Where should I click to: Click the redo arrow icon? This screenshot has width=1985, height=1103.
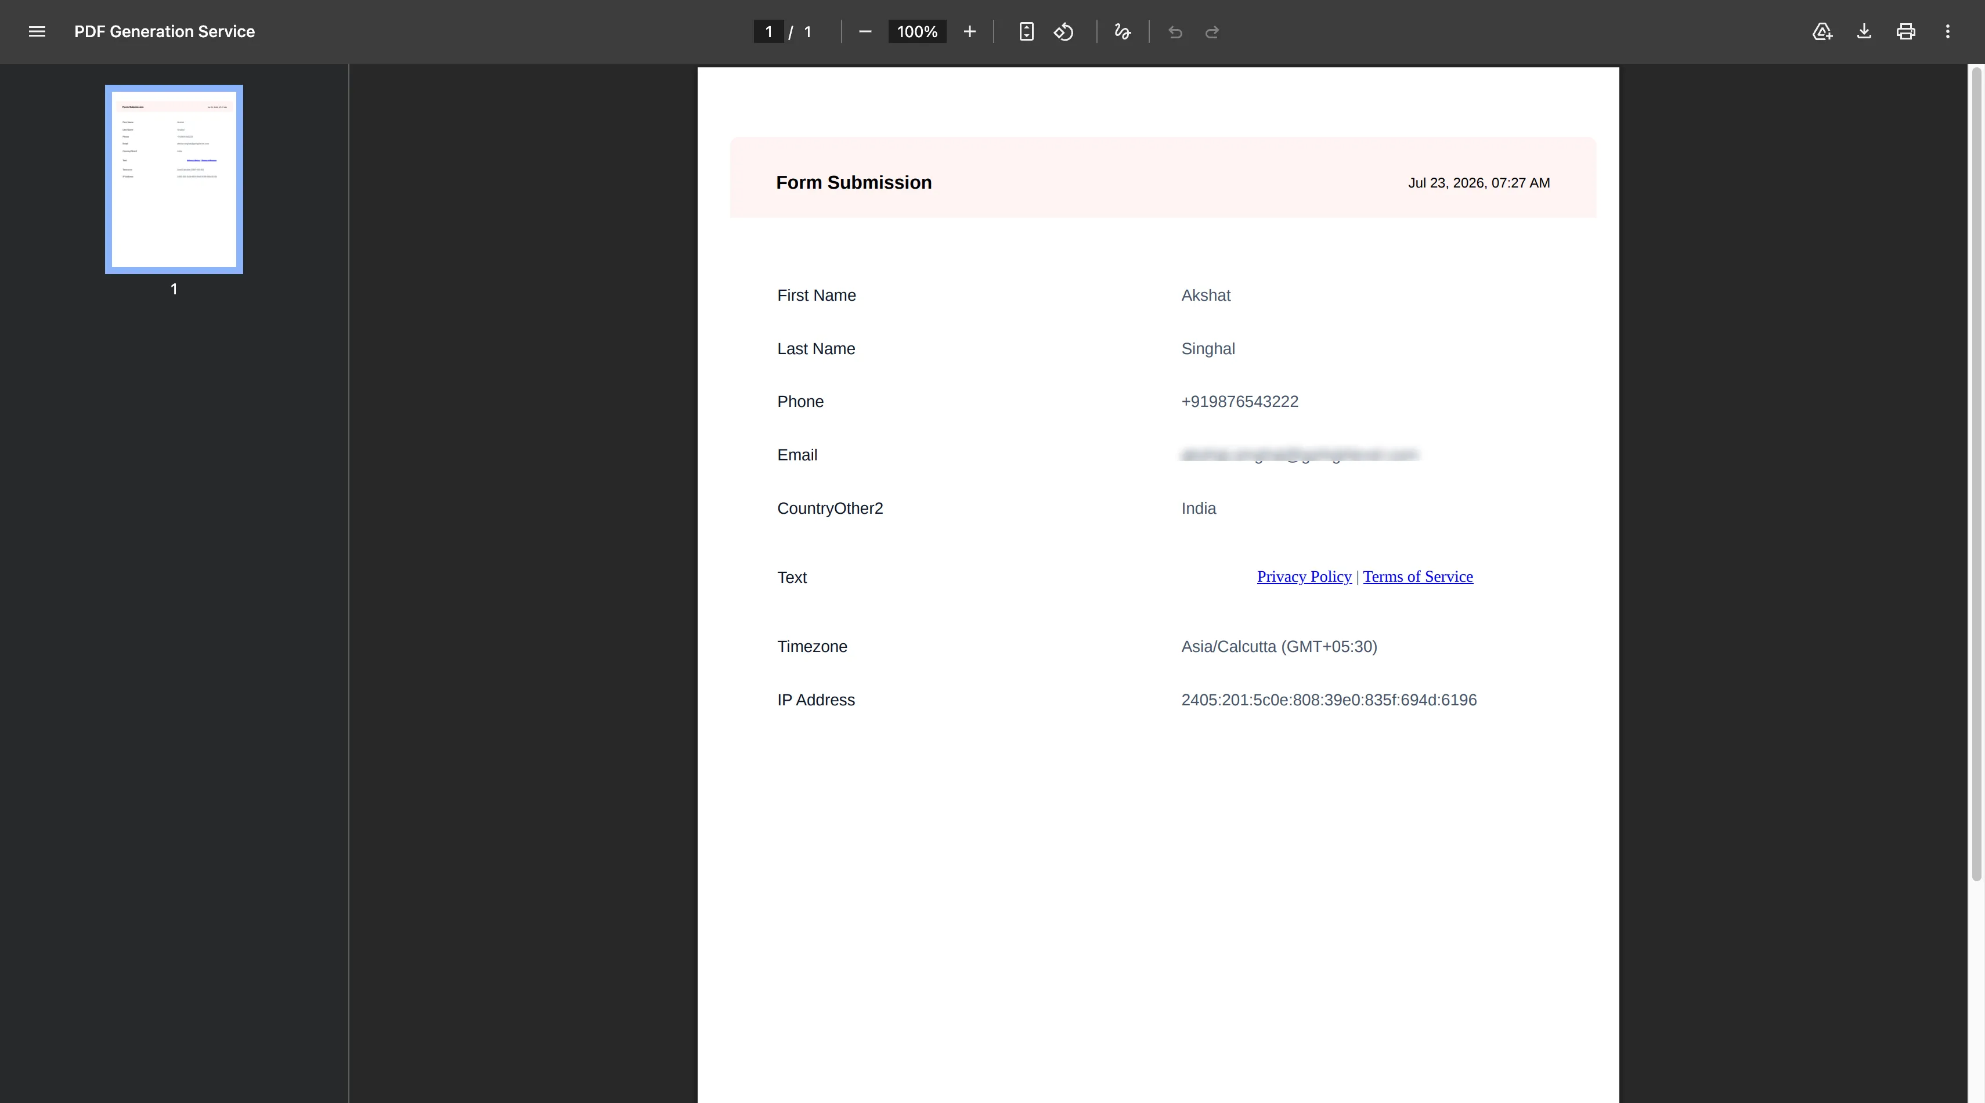pos(1211,31)
